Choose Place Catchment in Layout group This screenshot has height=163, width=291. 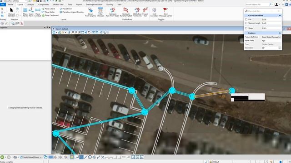[50, 15]
